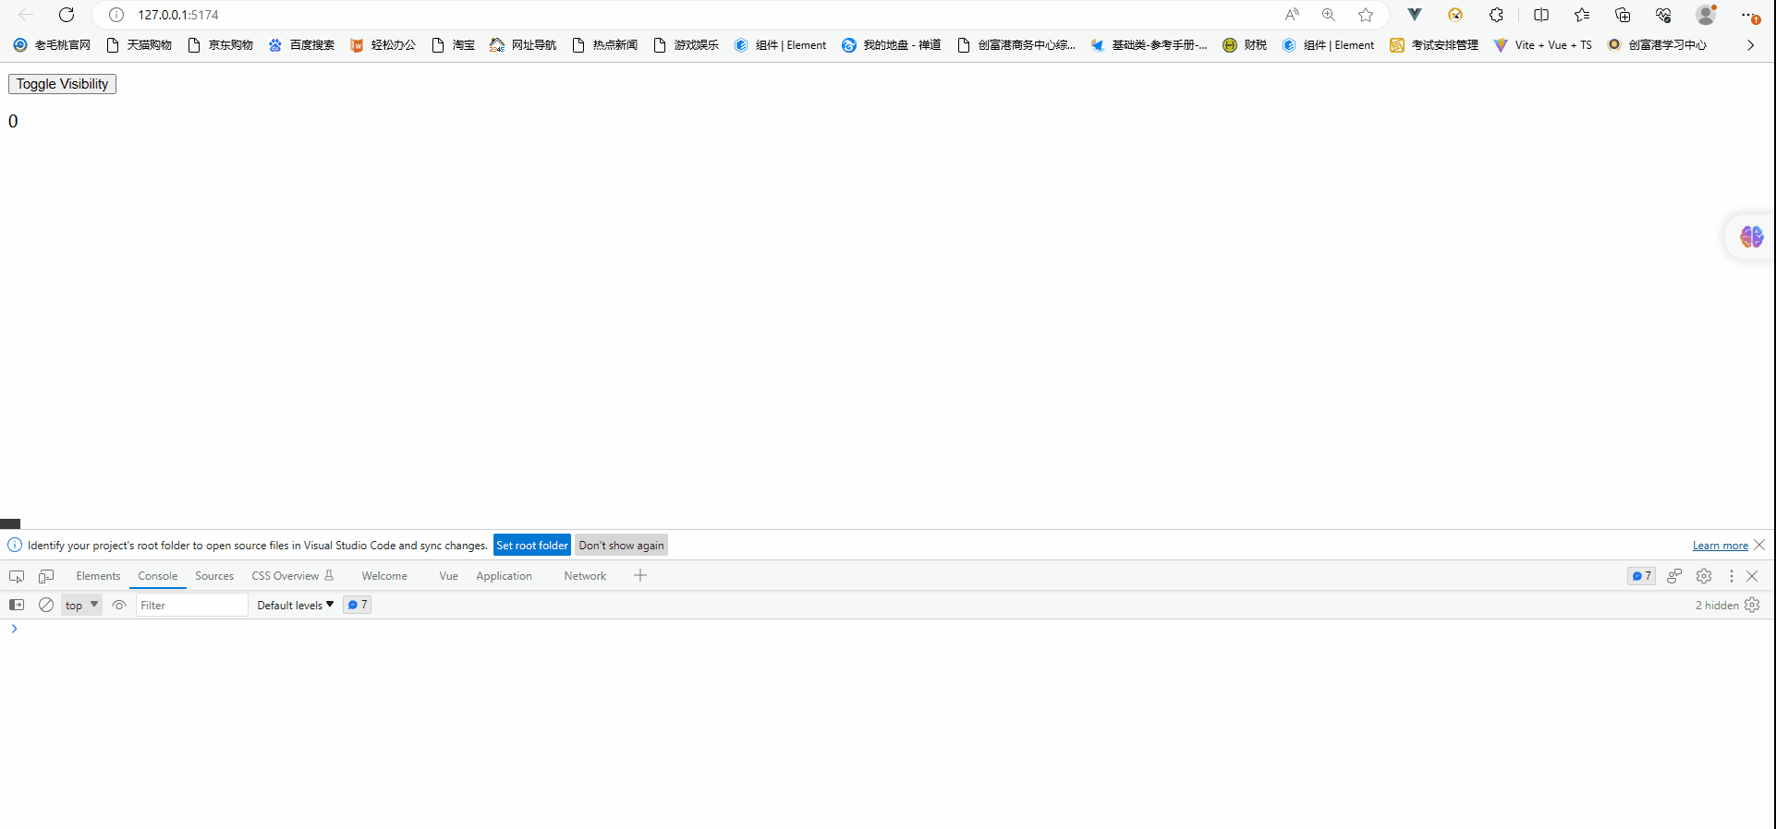Viewport: 1776px width, 829px height.
Task: Open the user profile avatar
Action: pyautogui.click(x=1706, y=15)
